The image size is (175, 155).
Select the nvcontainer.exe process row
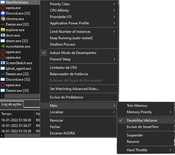point(20,46)
